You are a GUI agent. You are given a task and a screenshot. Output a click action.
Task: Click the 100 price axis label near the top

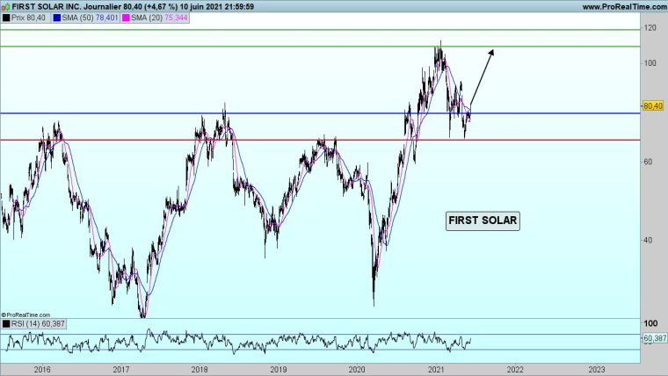tap(650, 63)
